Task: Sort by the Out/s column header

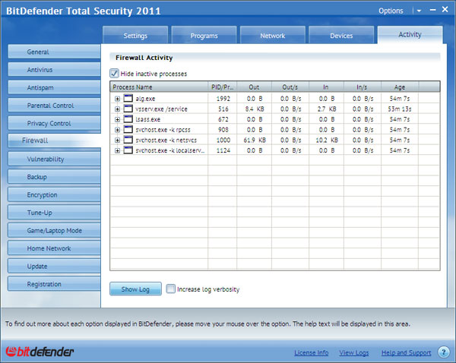Action: click(x=290, y=87)
